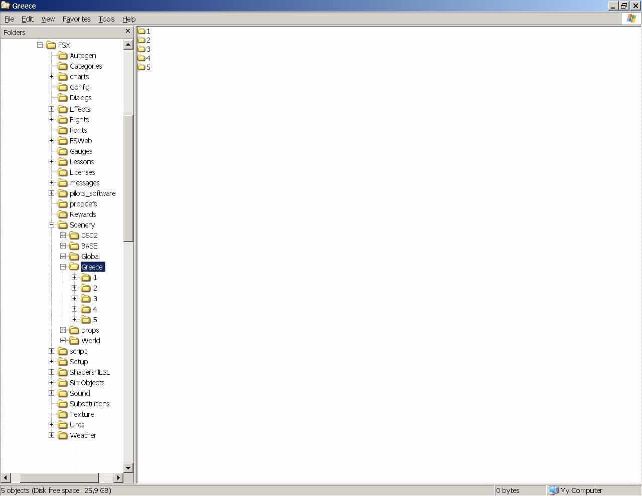Click the Autogen folder icon

tap(63, 56)
